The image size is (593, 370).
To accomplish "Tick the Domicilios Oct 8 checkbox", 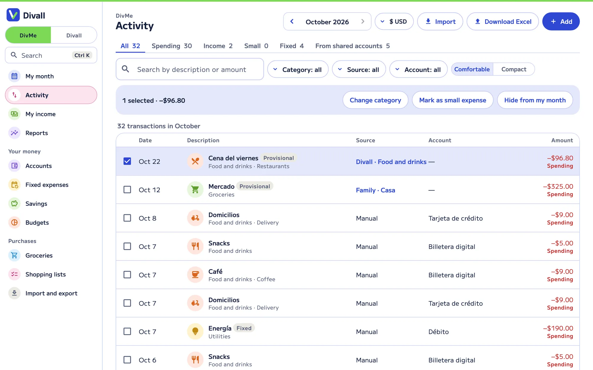I will point(127,218).
